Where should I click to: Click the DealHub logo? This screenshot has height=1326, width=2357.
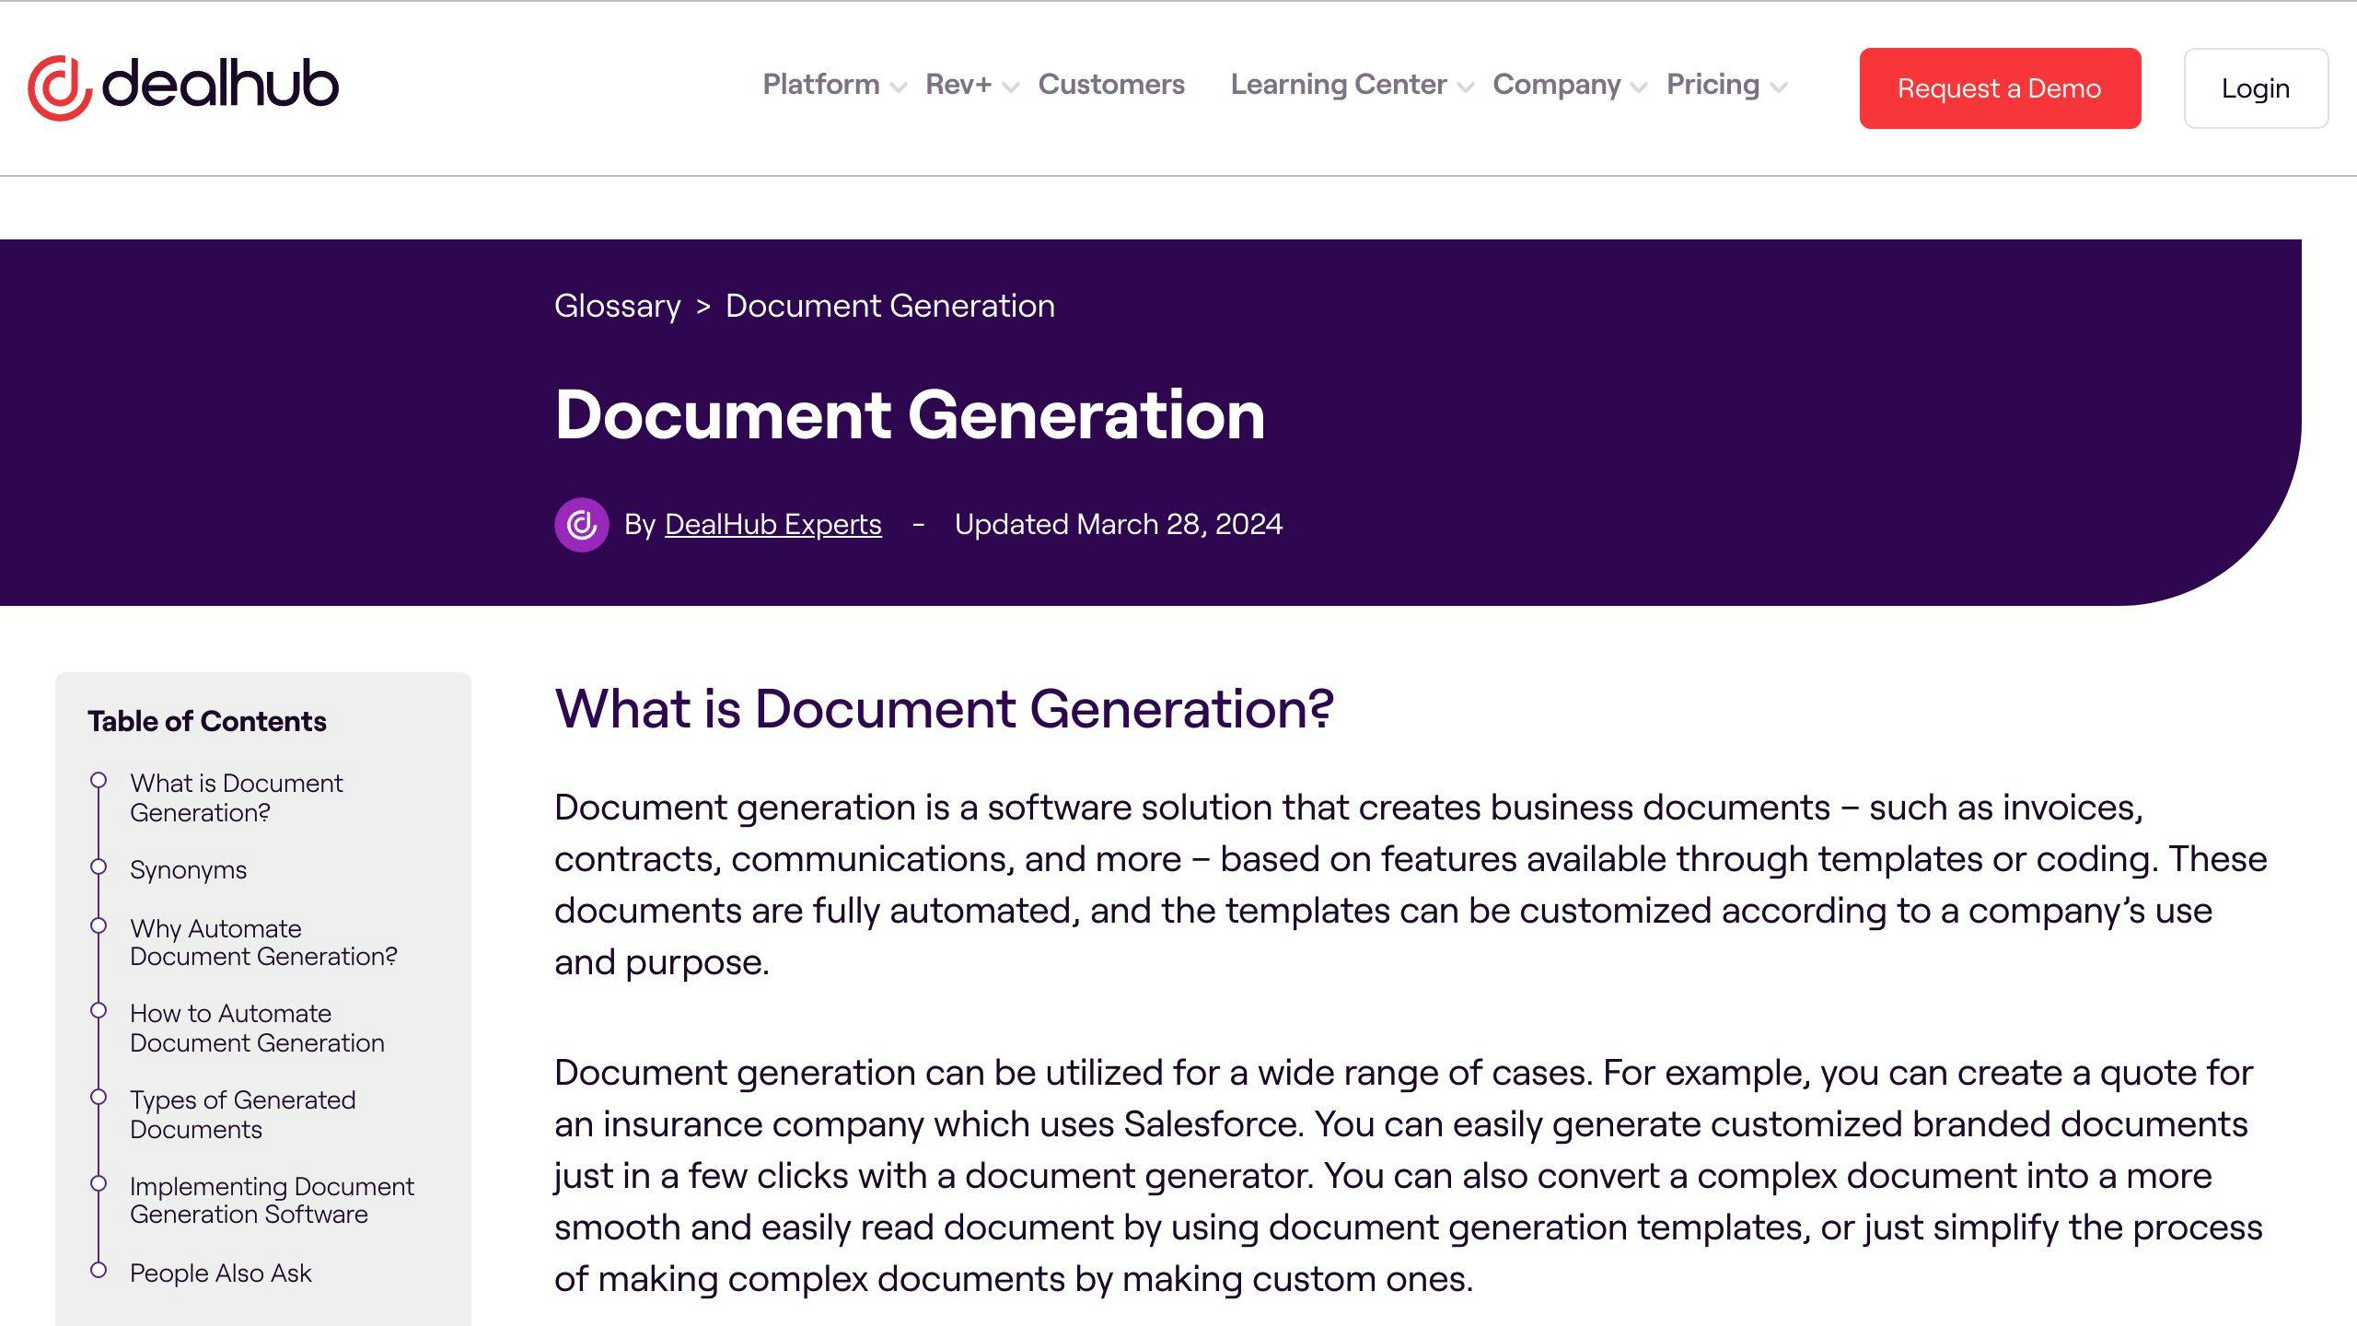click(181, 86)
